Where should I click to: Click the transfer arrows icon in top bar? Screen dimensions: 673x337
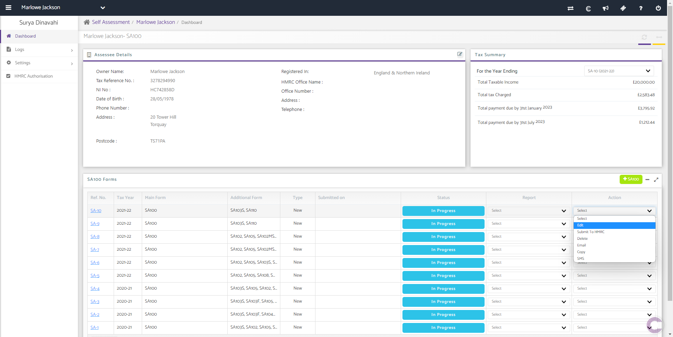[571, 8]
